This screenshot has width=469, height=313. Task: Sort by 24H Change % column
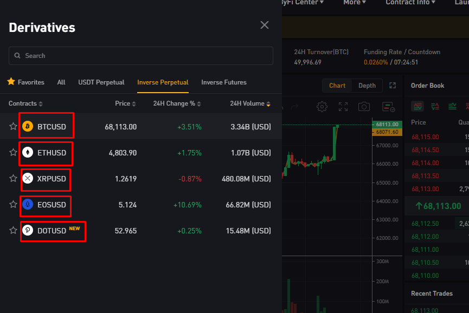(x=177, y=103)
